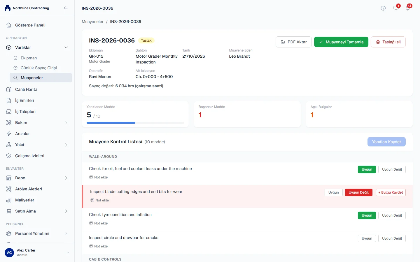Select Uygun Değil for blade cutting edges
The image size is (420, 262).
359,192
